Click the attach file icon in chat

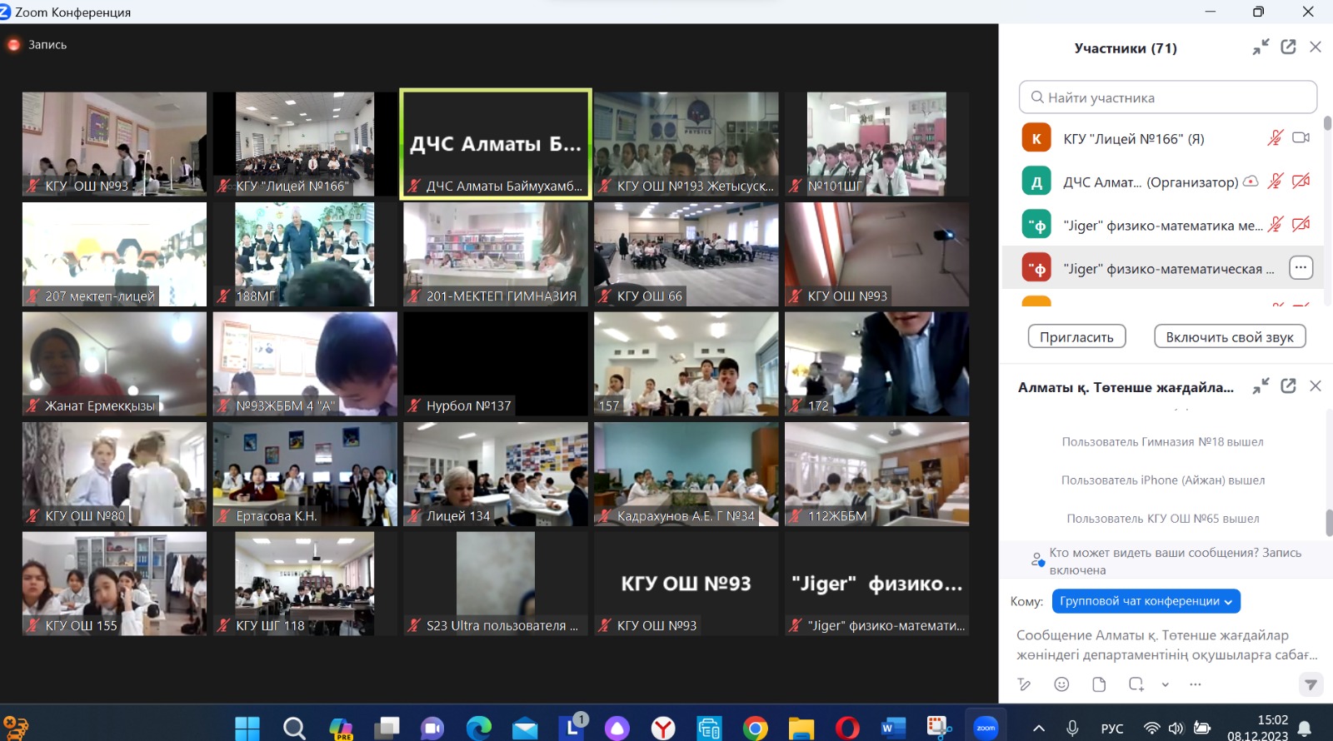point(1099,684)
